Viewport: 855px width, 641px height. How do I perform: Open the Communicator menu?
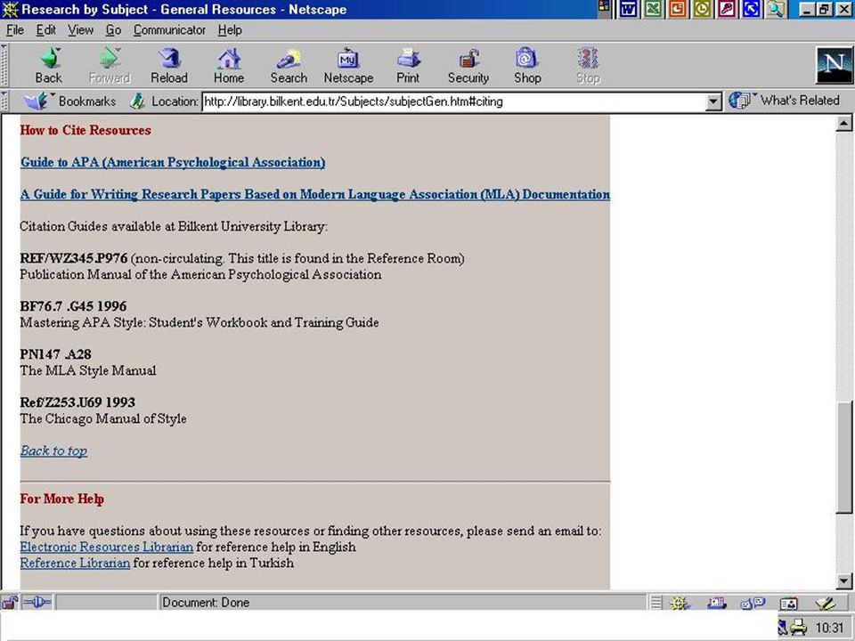point(169,30)
